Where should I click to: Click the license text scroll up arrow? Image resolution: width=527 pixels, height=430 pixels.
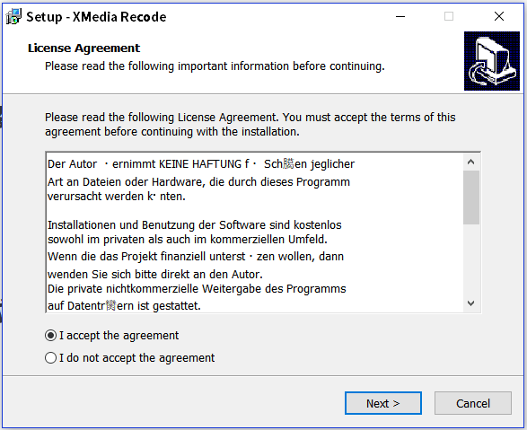[x=470, y=162]
